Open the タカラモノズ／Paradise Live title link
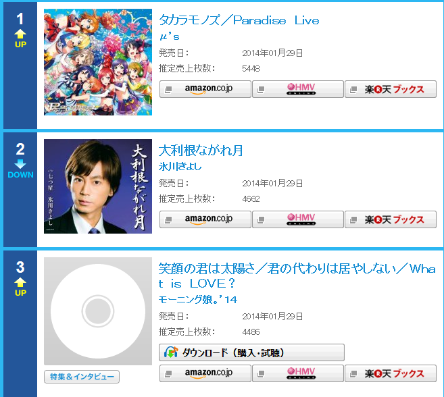The image size is (444, 397). (x=239, y=20)
